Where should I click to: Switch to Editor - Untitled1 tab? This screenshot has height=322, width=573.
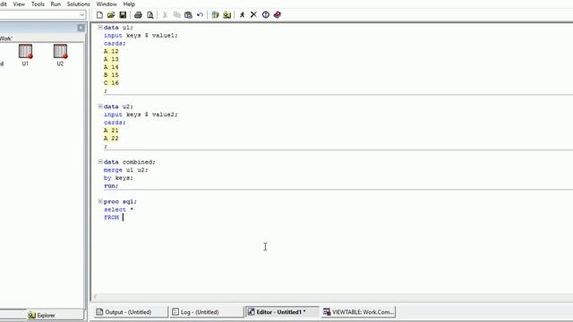282,312
